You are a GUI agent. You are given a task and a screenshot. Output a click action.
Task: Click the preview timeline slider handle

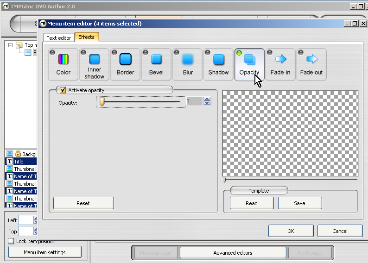[x=224, y=180]
